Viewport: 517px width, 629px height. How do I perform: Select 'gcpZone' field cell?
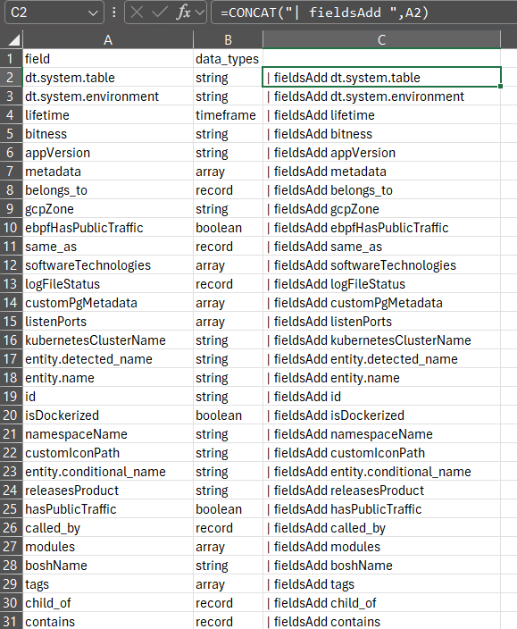[108, 209]
